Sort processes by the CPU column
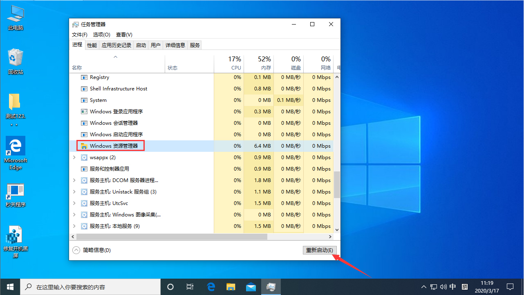Viewport: 524px width, 295px height. [236, 63]
